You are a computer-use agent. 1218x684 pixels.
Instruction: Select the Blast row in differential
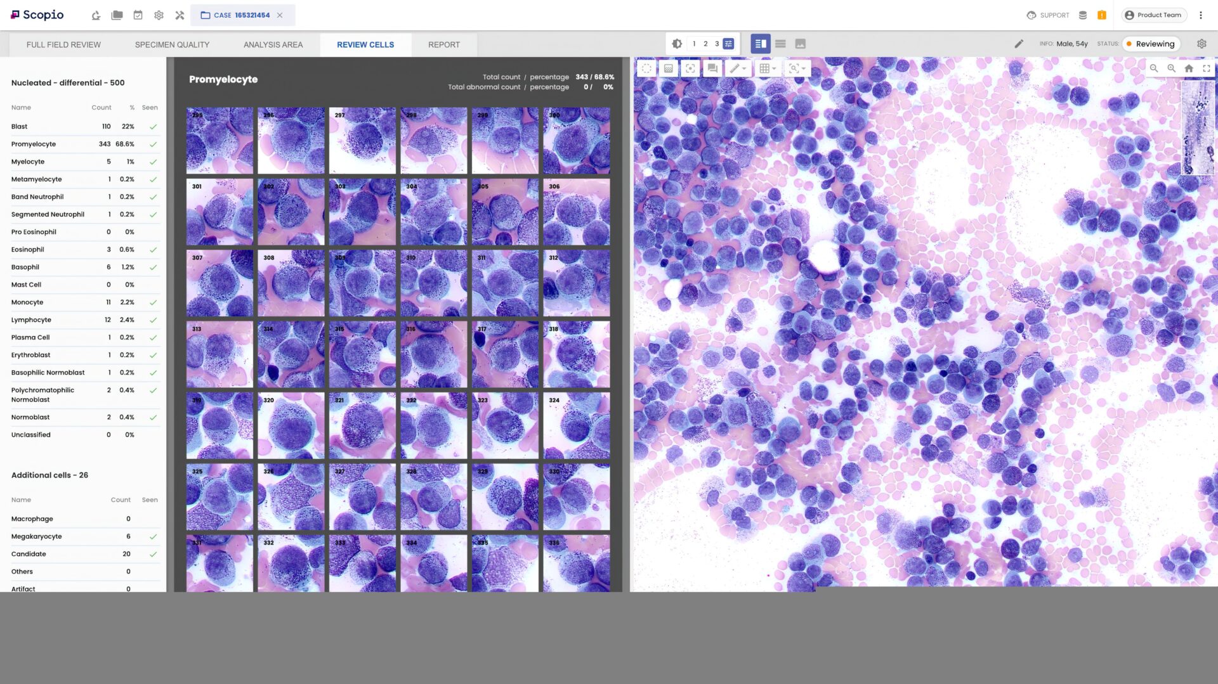tap(84, 127)
